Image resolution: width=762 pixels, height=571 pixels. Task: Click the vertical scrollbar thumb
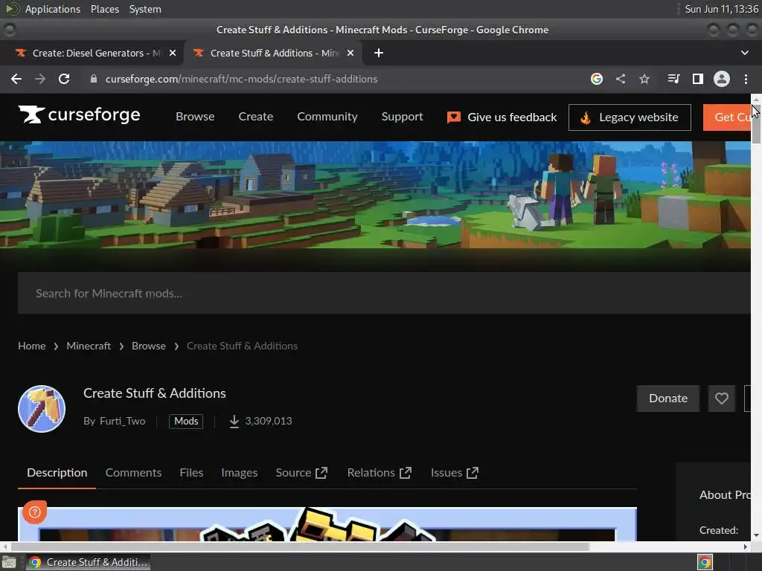[x=756, y=124]
